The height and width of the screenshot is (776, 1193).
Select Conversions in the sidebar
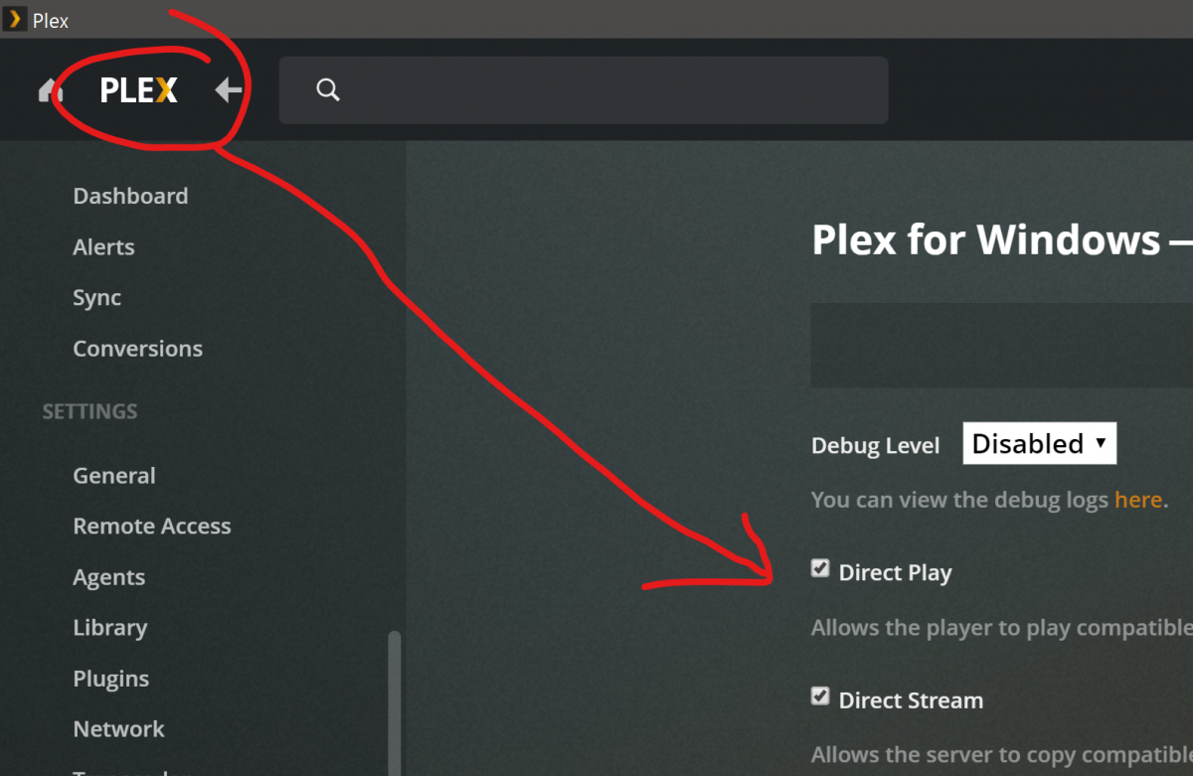[x=137, y=348]
